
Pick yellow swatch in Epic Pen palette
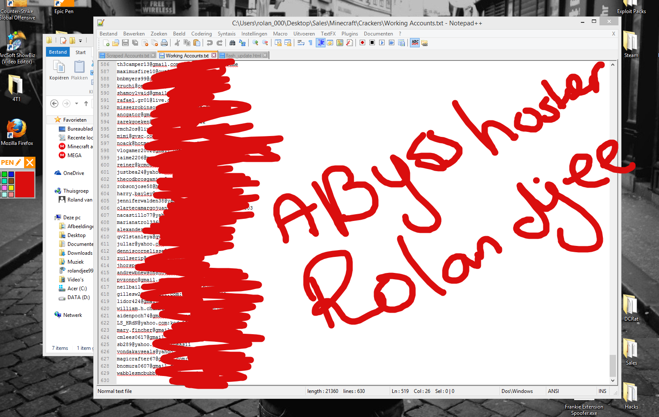(11, 188)
